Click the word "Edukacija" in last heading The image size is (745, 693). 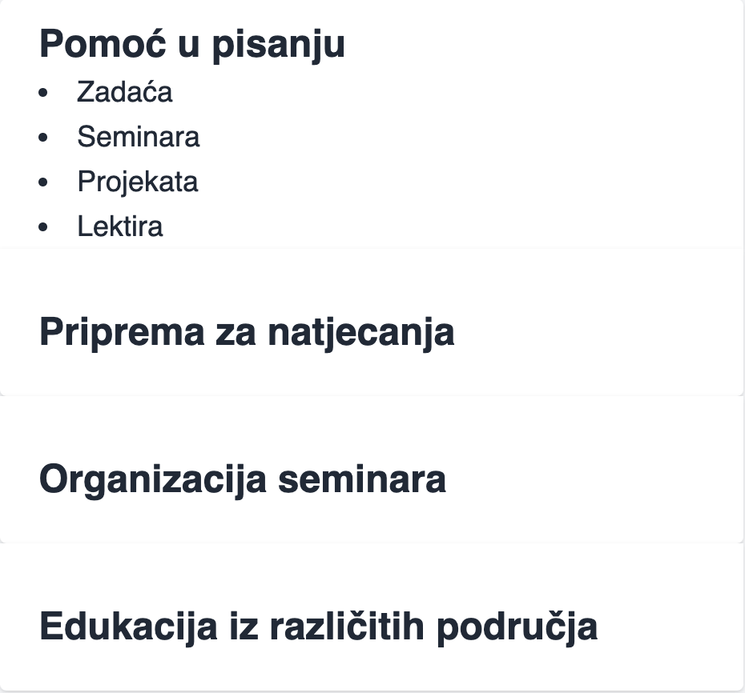pos(128,627)
